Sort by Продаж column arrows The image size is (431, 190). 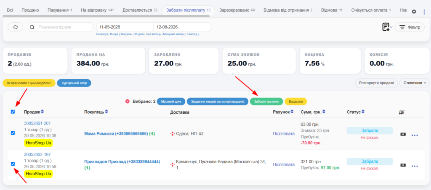click(43, 112)
